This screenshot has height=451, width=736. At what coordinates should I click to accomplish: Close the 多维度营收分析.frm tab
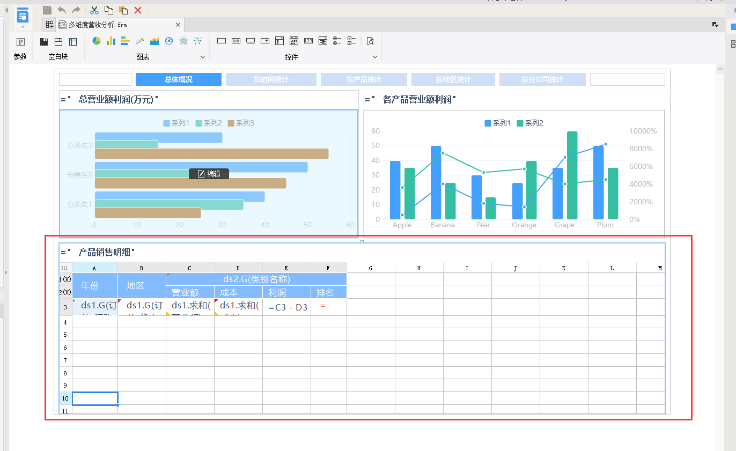coord(178,25)
